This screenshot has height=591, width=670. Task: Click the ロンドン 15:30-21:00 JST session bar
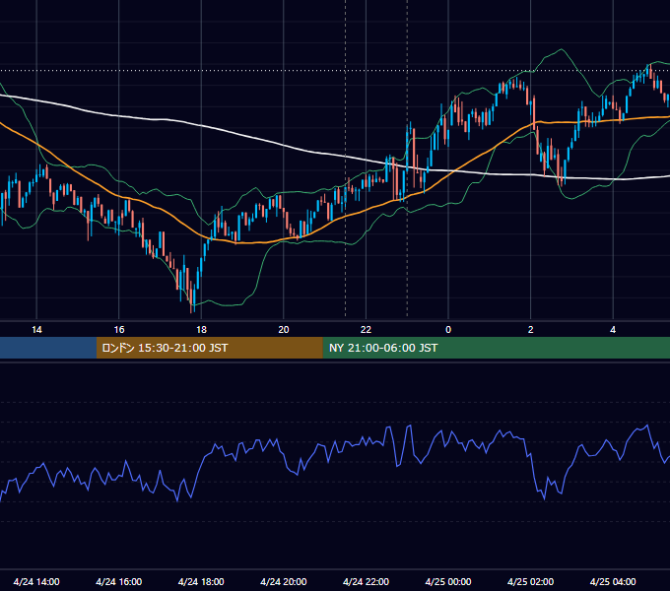coord(209,348)
